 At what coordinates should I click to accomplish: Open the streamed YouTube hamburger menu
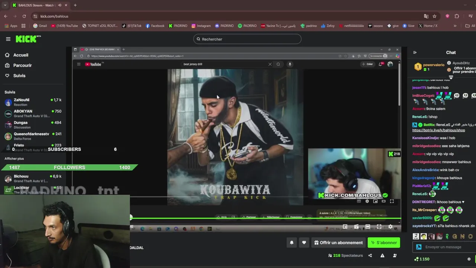tap(78, 64)
